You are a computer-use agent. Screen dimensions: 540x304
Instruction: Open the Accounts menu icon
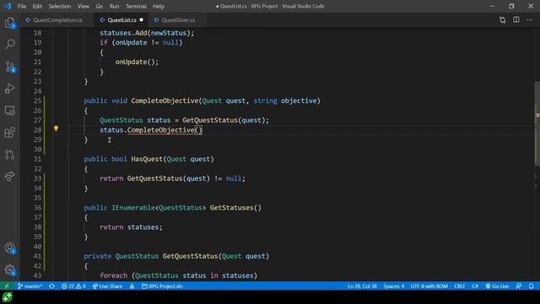[9, 248]
